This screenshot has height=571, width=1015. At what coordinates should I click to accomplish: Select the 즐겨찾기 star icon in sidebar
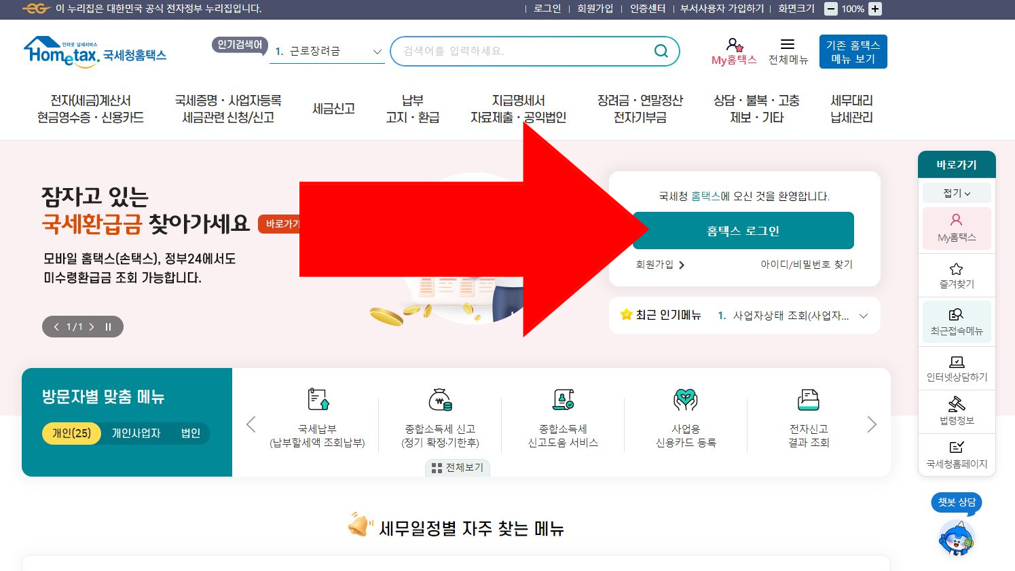[957, 268]
